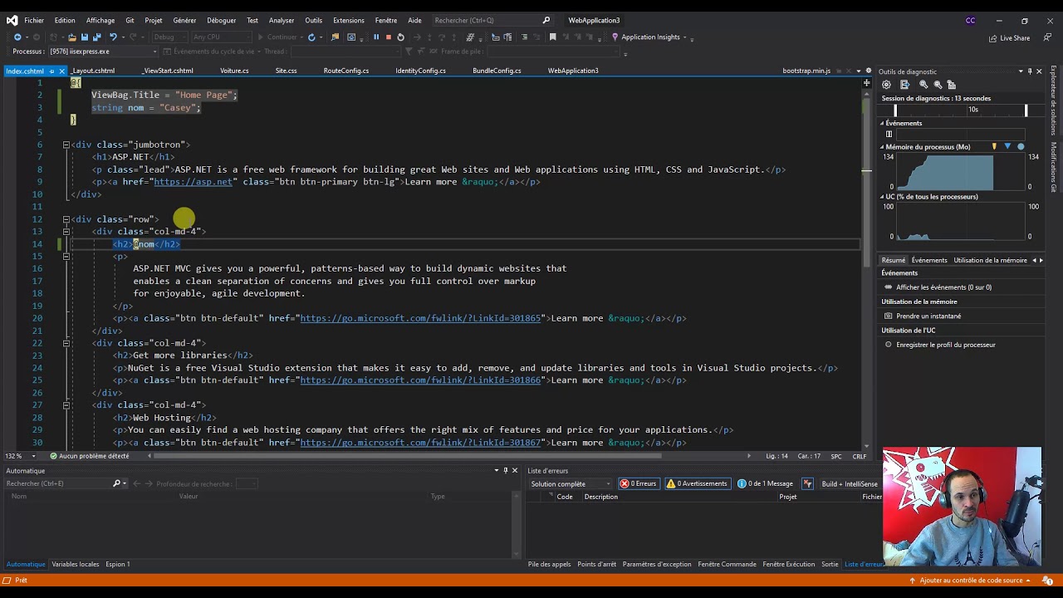Toggle the error list clear-filter icon
The image size is (1063, 598).
[807, 483]
